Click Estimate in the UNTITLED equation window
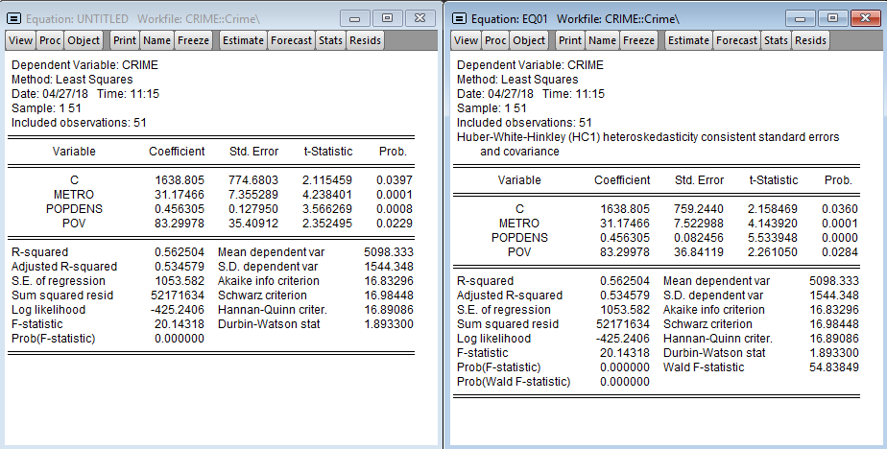 244,40
